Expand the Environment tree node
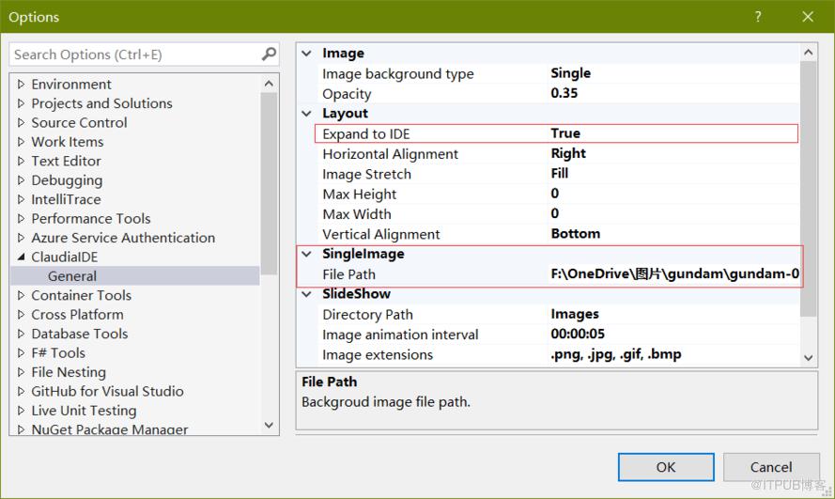The height and width of the screenshot is (499, 835). (22, 85)
